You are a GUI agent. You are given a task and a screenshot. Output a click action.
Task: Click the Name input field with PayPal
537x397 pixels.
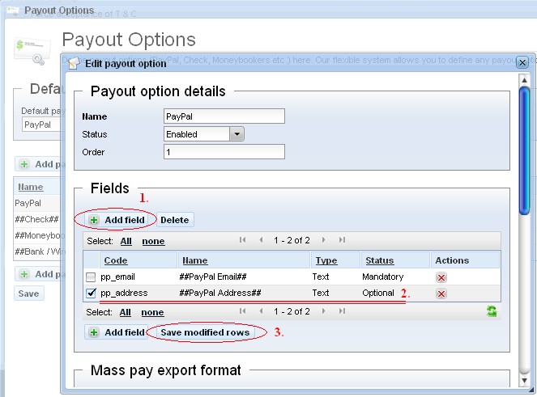pos(224,116)
